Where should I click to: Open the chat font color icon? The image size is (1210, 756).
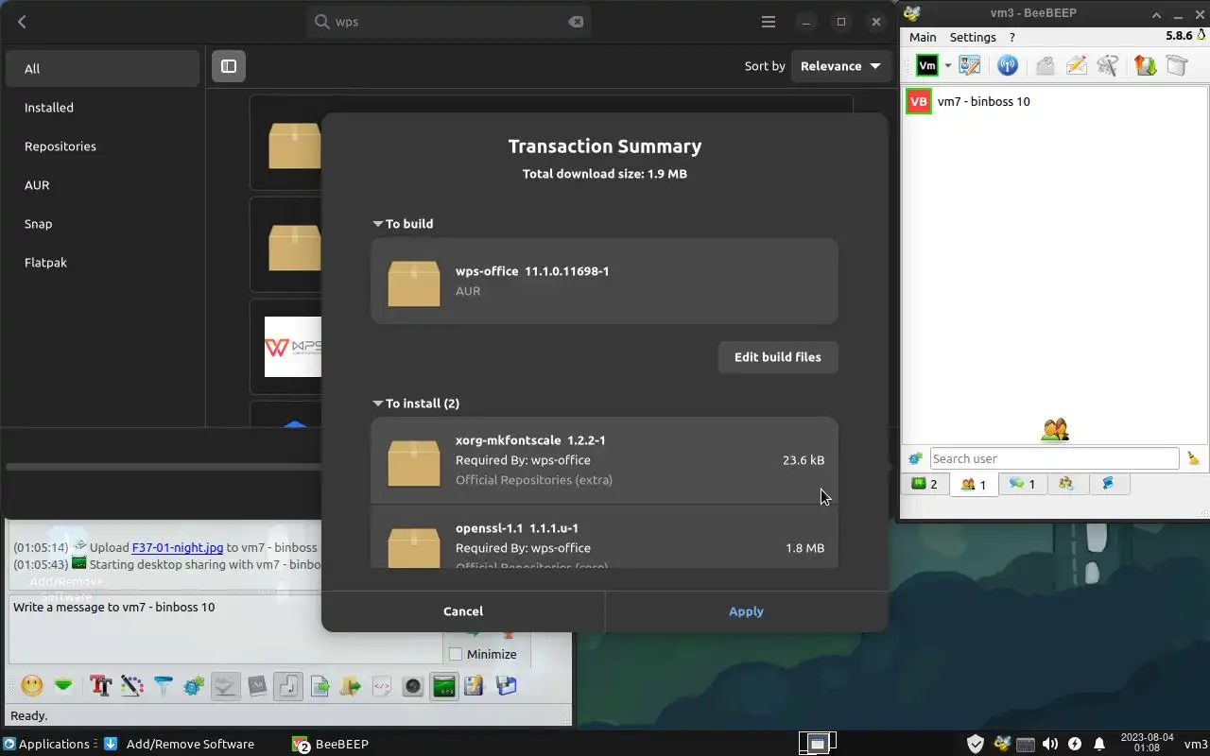131,685
